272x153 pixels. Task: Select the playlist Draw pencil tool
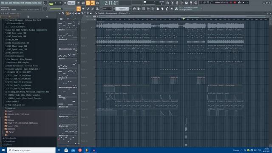click(67, 13)
